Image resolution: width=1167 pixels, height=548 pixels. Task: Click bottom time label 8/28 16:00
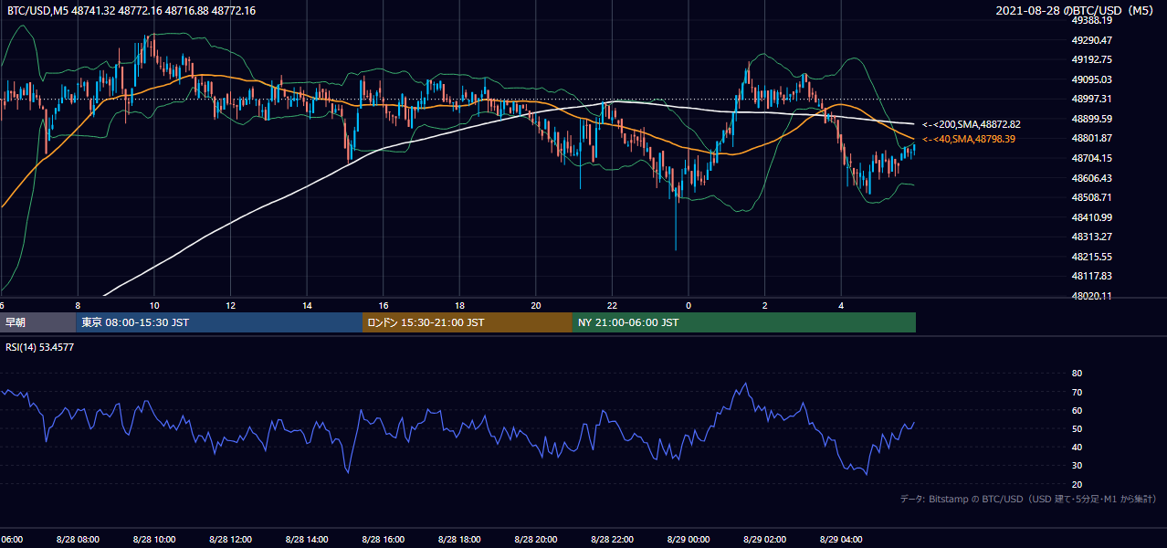click(384, 539)
